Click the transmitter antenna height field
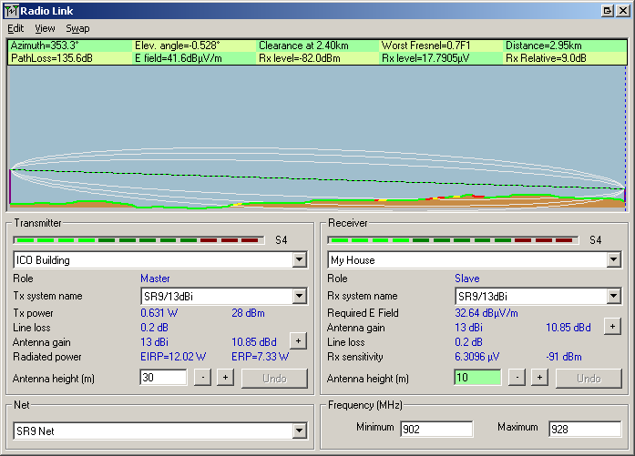The width and height of the screenshot is (635, 456). [x=162, y=377]
